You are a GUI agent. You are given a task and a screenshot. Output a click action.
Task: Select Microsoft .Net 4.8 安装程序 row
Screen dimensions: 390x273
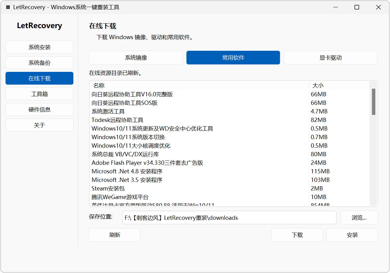230,171
